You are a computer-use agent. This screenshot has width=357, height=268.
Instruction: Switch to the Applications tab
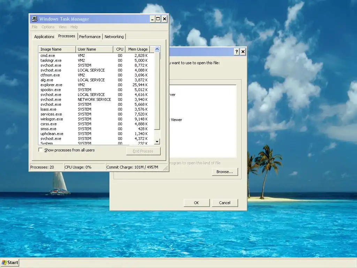click(x=44, y=37)
